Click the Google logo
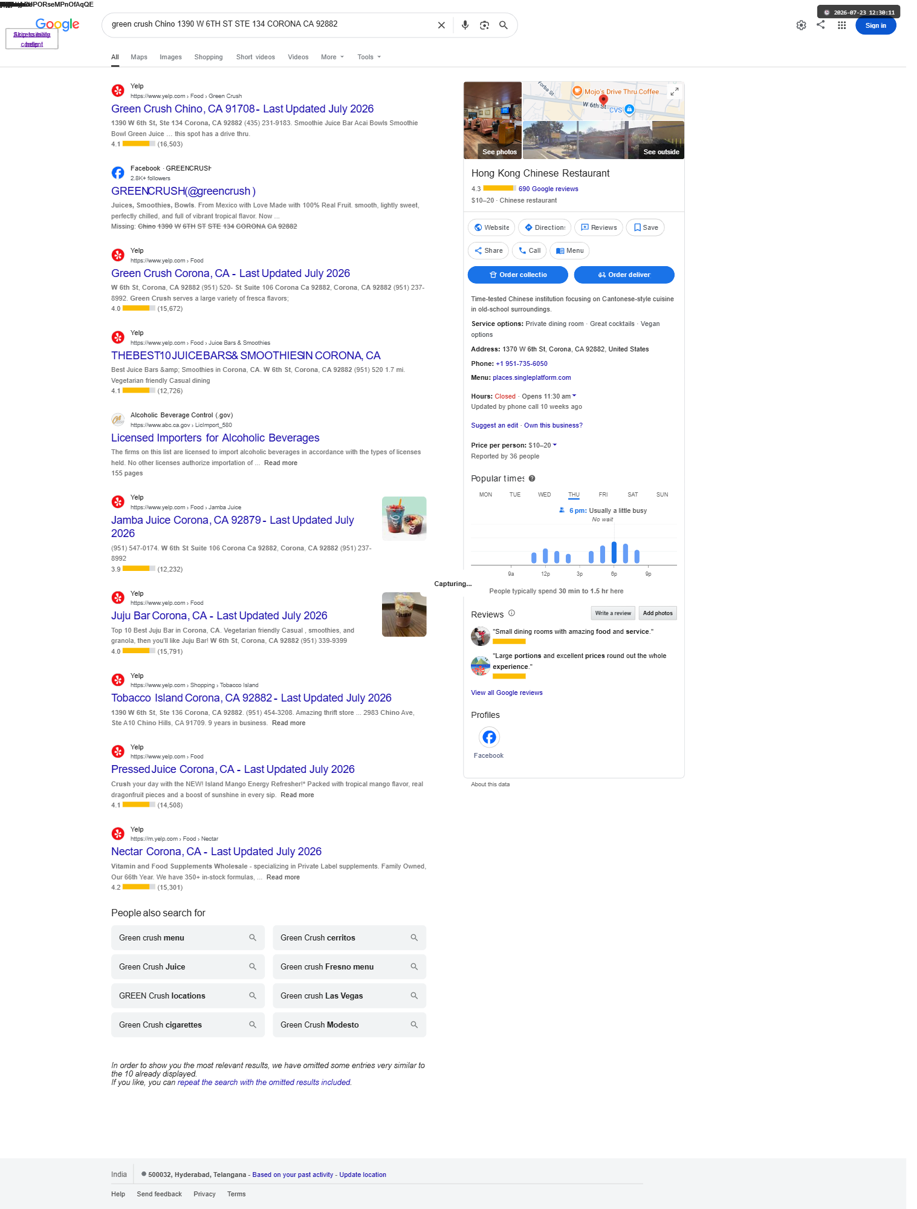The image size is (917, 1209). (x=57, y=24)
